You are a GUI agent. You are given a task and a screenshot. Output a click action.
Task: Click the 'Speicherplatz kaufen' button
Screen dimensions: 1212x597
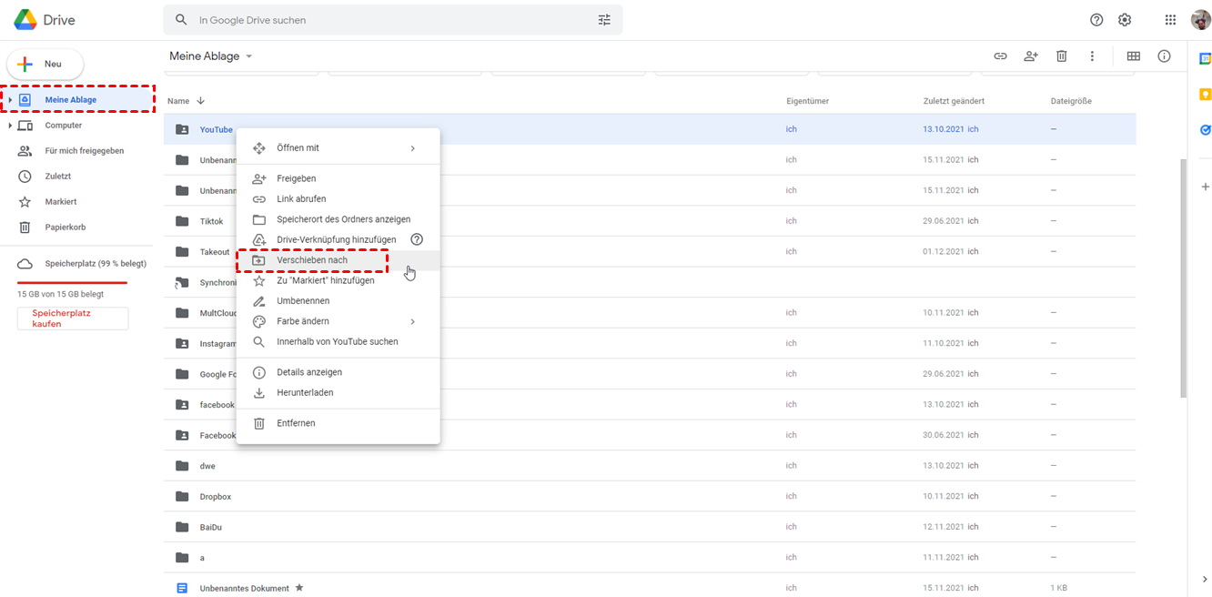coord(73,319)
